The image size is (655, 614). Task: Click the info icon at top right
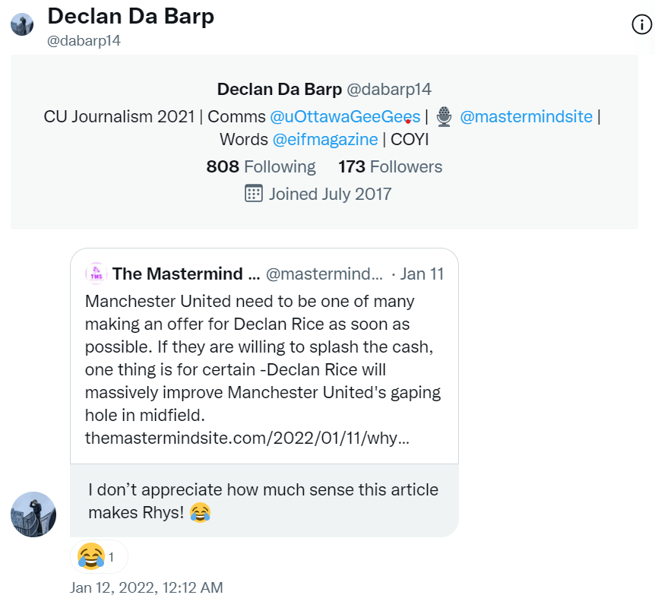642,25
